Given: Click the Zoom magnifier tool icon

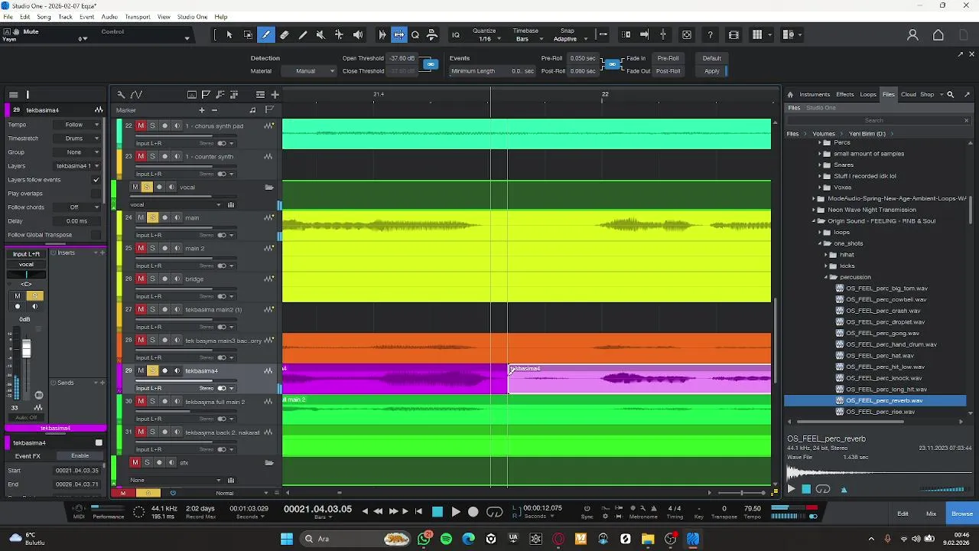Looking at the screenshot, I should (x=415, y=34).
